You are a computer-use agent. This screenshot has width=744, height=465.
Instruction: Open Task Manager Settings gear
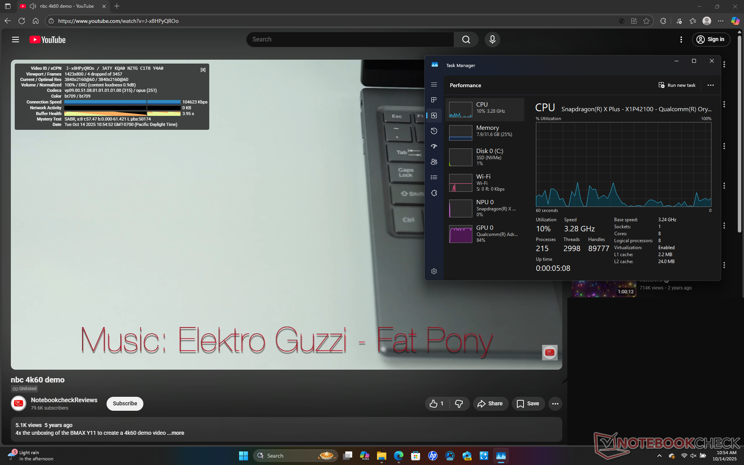pyautogui.click(x=434, y=271)
